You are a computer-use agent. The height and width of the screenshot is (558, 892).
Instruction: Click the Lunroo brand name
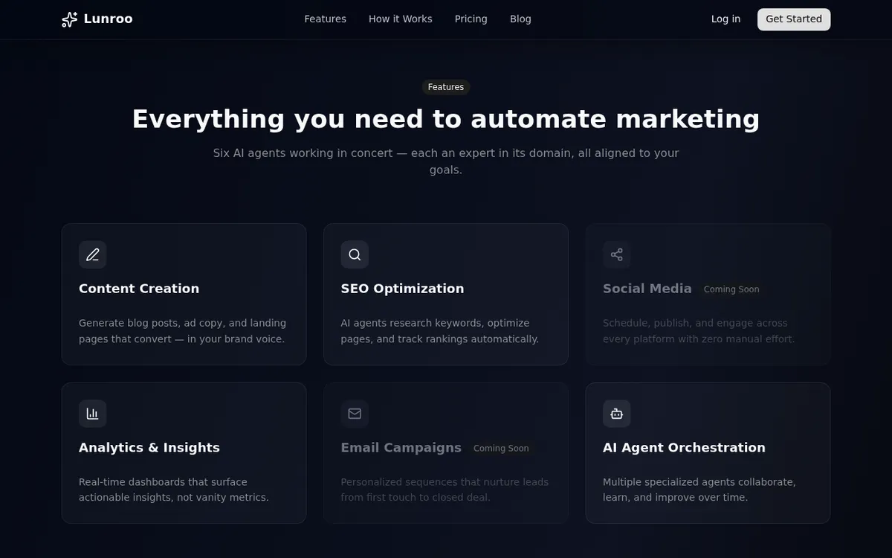(x=109, y=19)
